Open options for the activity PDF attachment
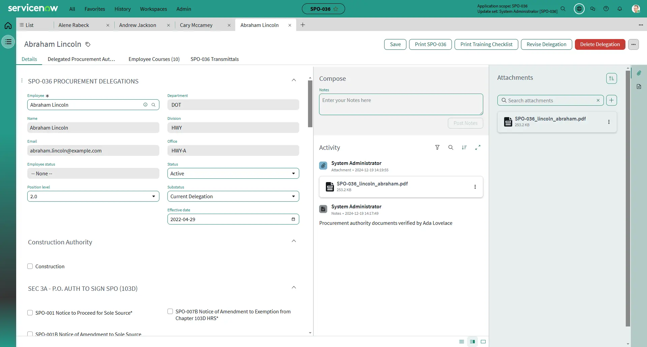This screenshot has height=347, width=647. pyautogui.click(x=475, y=187)
